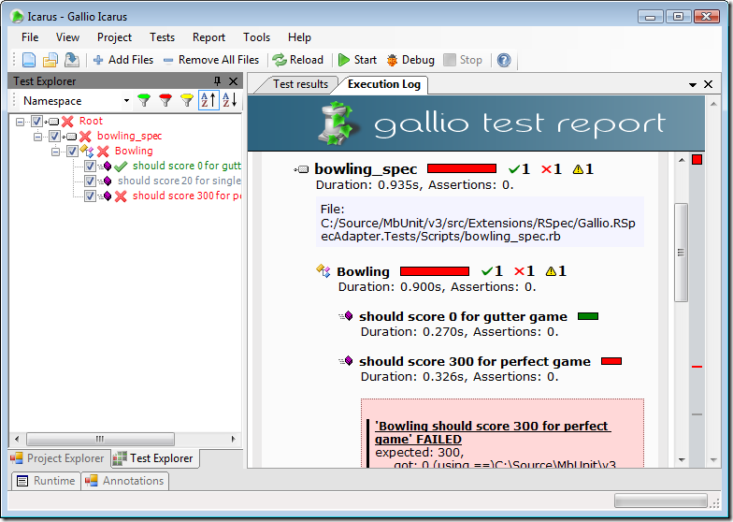Viewport: 733px width, 522px height.
Task: Uncheck the bowling_spec checkbox
Action: coord(54,137)
